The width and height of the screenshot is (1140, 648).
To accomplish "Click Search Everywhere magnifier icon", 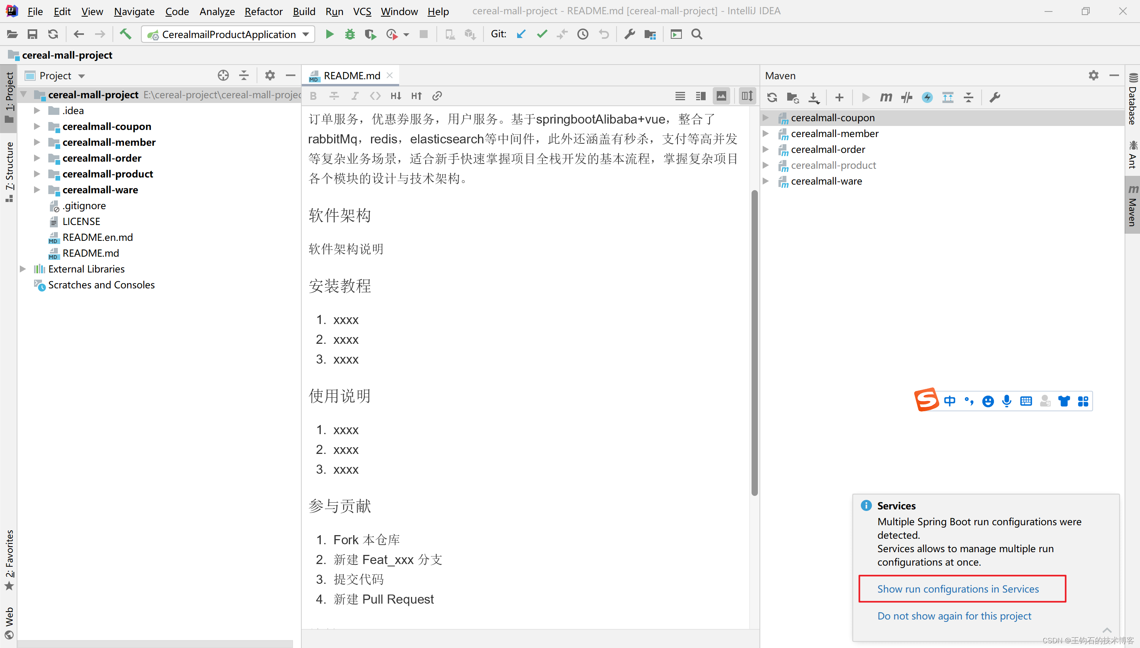I will point(697,34).
